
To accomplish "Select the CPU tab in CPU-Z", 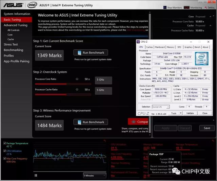I will (x=141, y=47).
